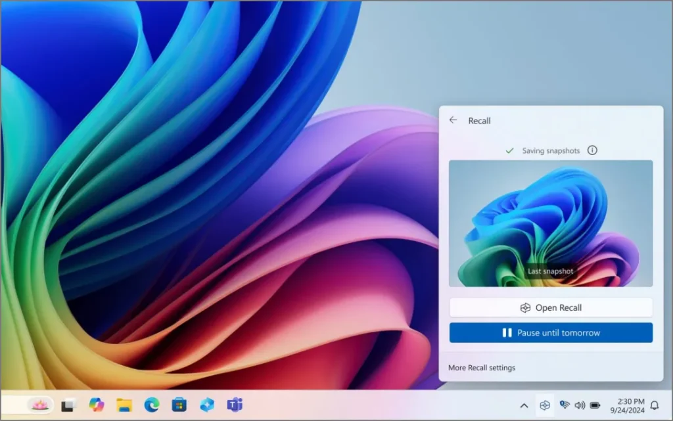The image size is (673, 421).
Task: Launch Microsoft Edge from the taskbar
Action: pos(152,405)
